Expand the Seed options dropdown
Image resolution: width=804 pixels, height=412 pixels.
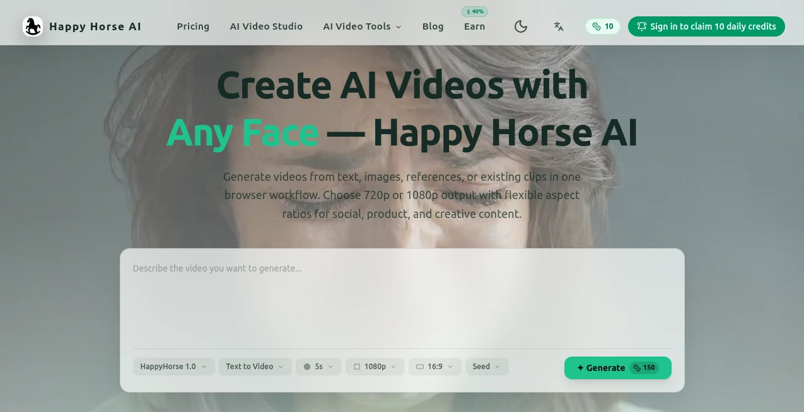click(x=487, y=367)
